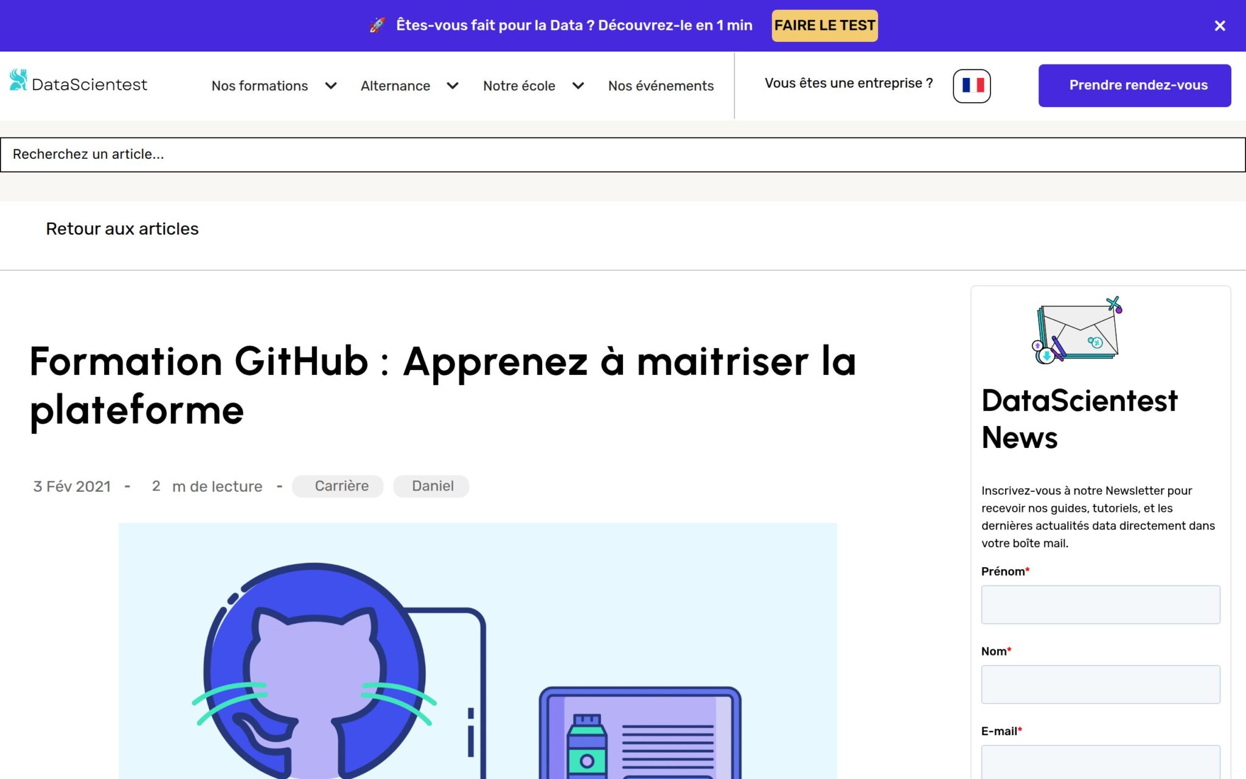Open Alternance menu
The image size is (1246, 779).
click(395, 86)
